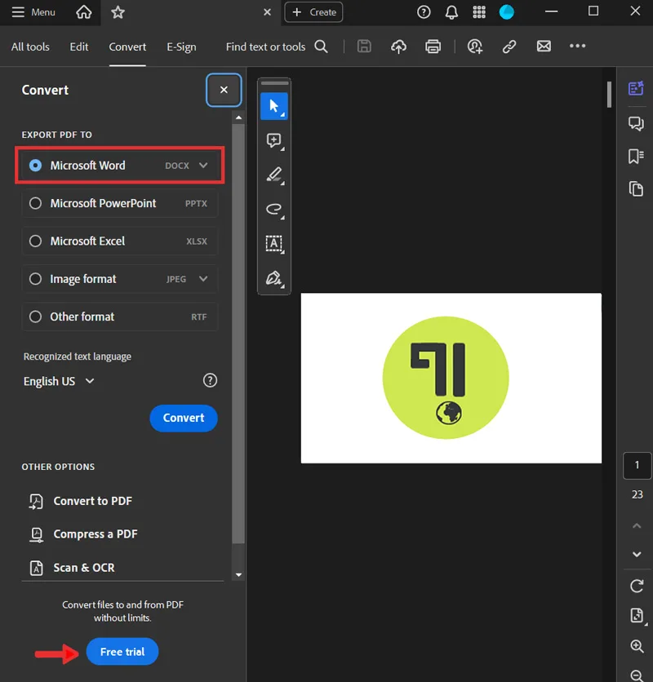
Task: Open the bookmarks panel icon
Action: point(636,156)
